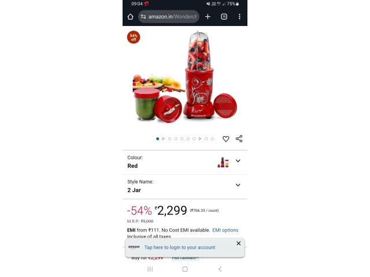
Task: Click the amazon.in address bar
Action: (x=169, y=17)
